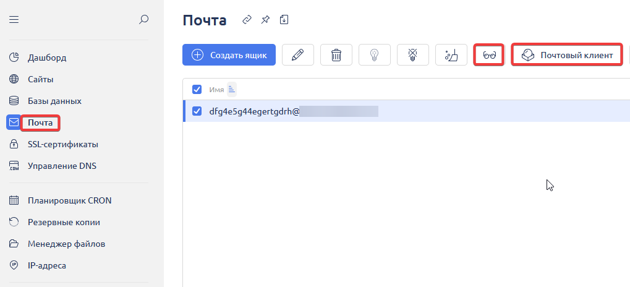This screenshot has width=630, height=287.
Task: Click the pencil edit mailbox icon
Action: (297, 55)
